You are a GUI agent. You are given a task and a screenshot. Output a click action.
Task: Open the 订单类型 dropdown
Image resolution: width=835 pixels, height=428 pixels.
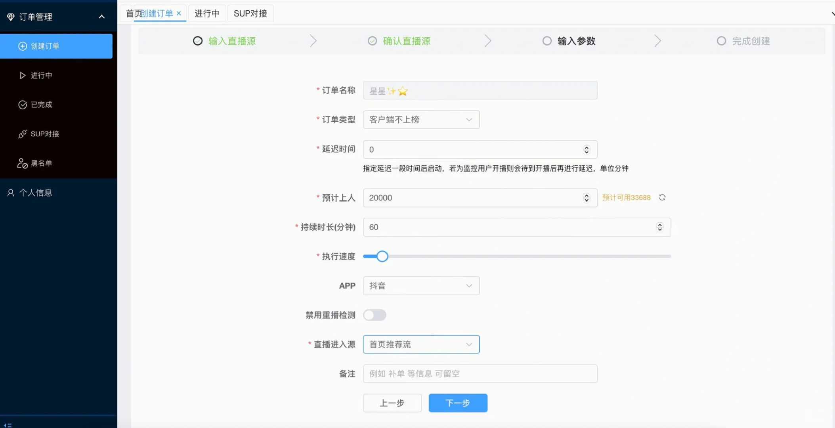click(421, 119)
